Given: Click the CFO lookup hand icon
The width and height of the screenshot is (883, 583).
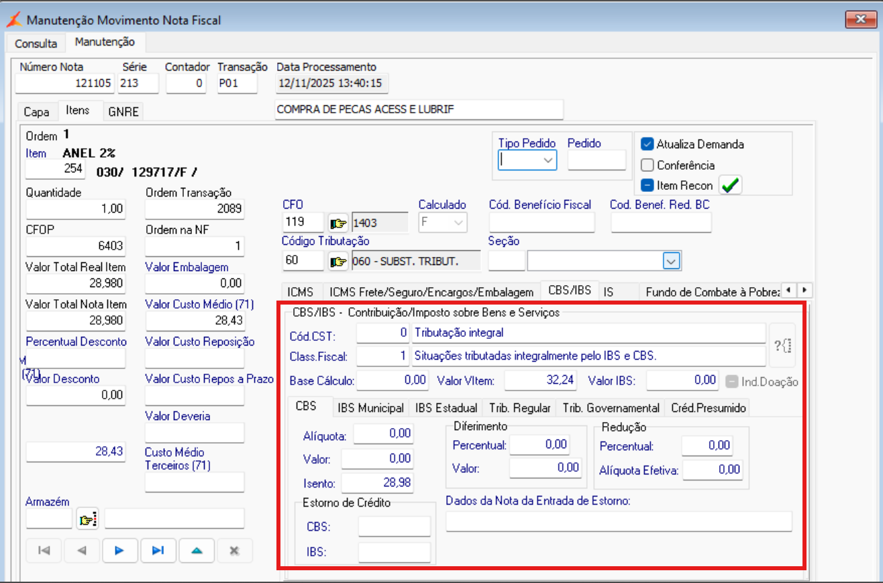Looking at the screenshot, I should (x=338, y=222).
